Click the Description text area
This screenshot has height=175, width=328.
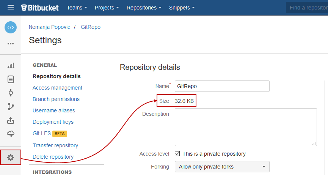coord(245,127)
